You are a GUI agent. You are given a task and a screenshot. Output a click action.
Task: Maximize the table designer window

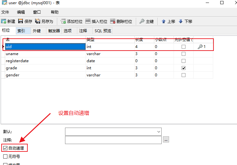[x=222, y=3]
